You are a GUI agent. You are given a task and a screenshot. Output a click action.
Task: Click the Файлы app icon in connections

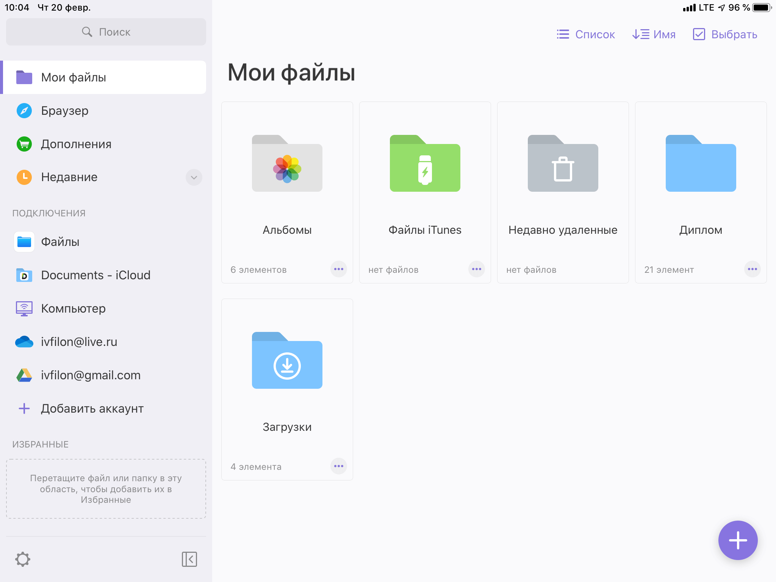(x=24, y=242)
